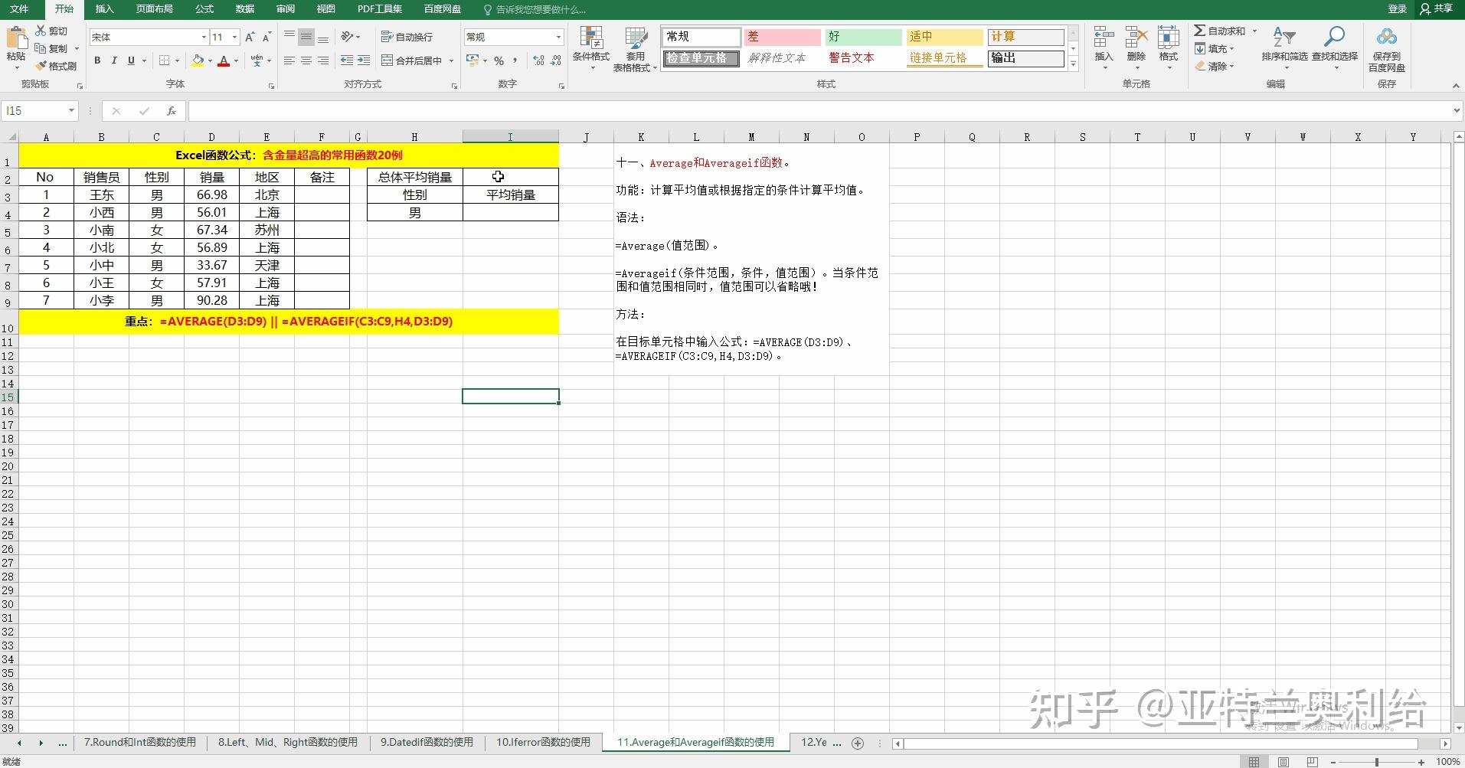Switch to the Formulas (公式) tab
Viewport: 1465px width, 768px height.
[x=204, y=9]
